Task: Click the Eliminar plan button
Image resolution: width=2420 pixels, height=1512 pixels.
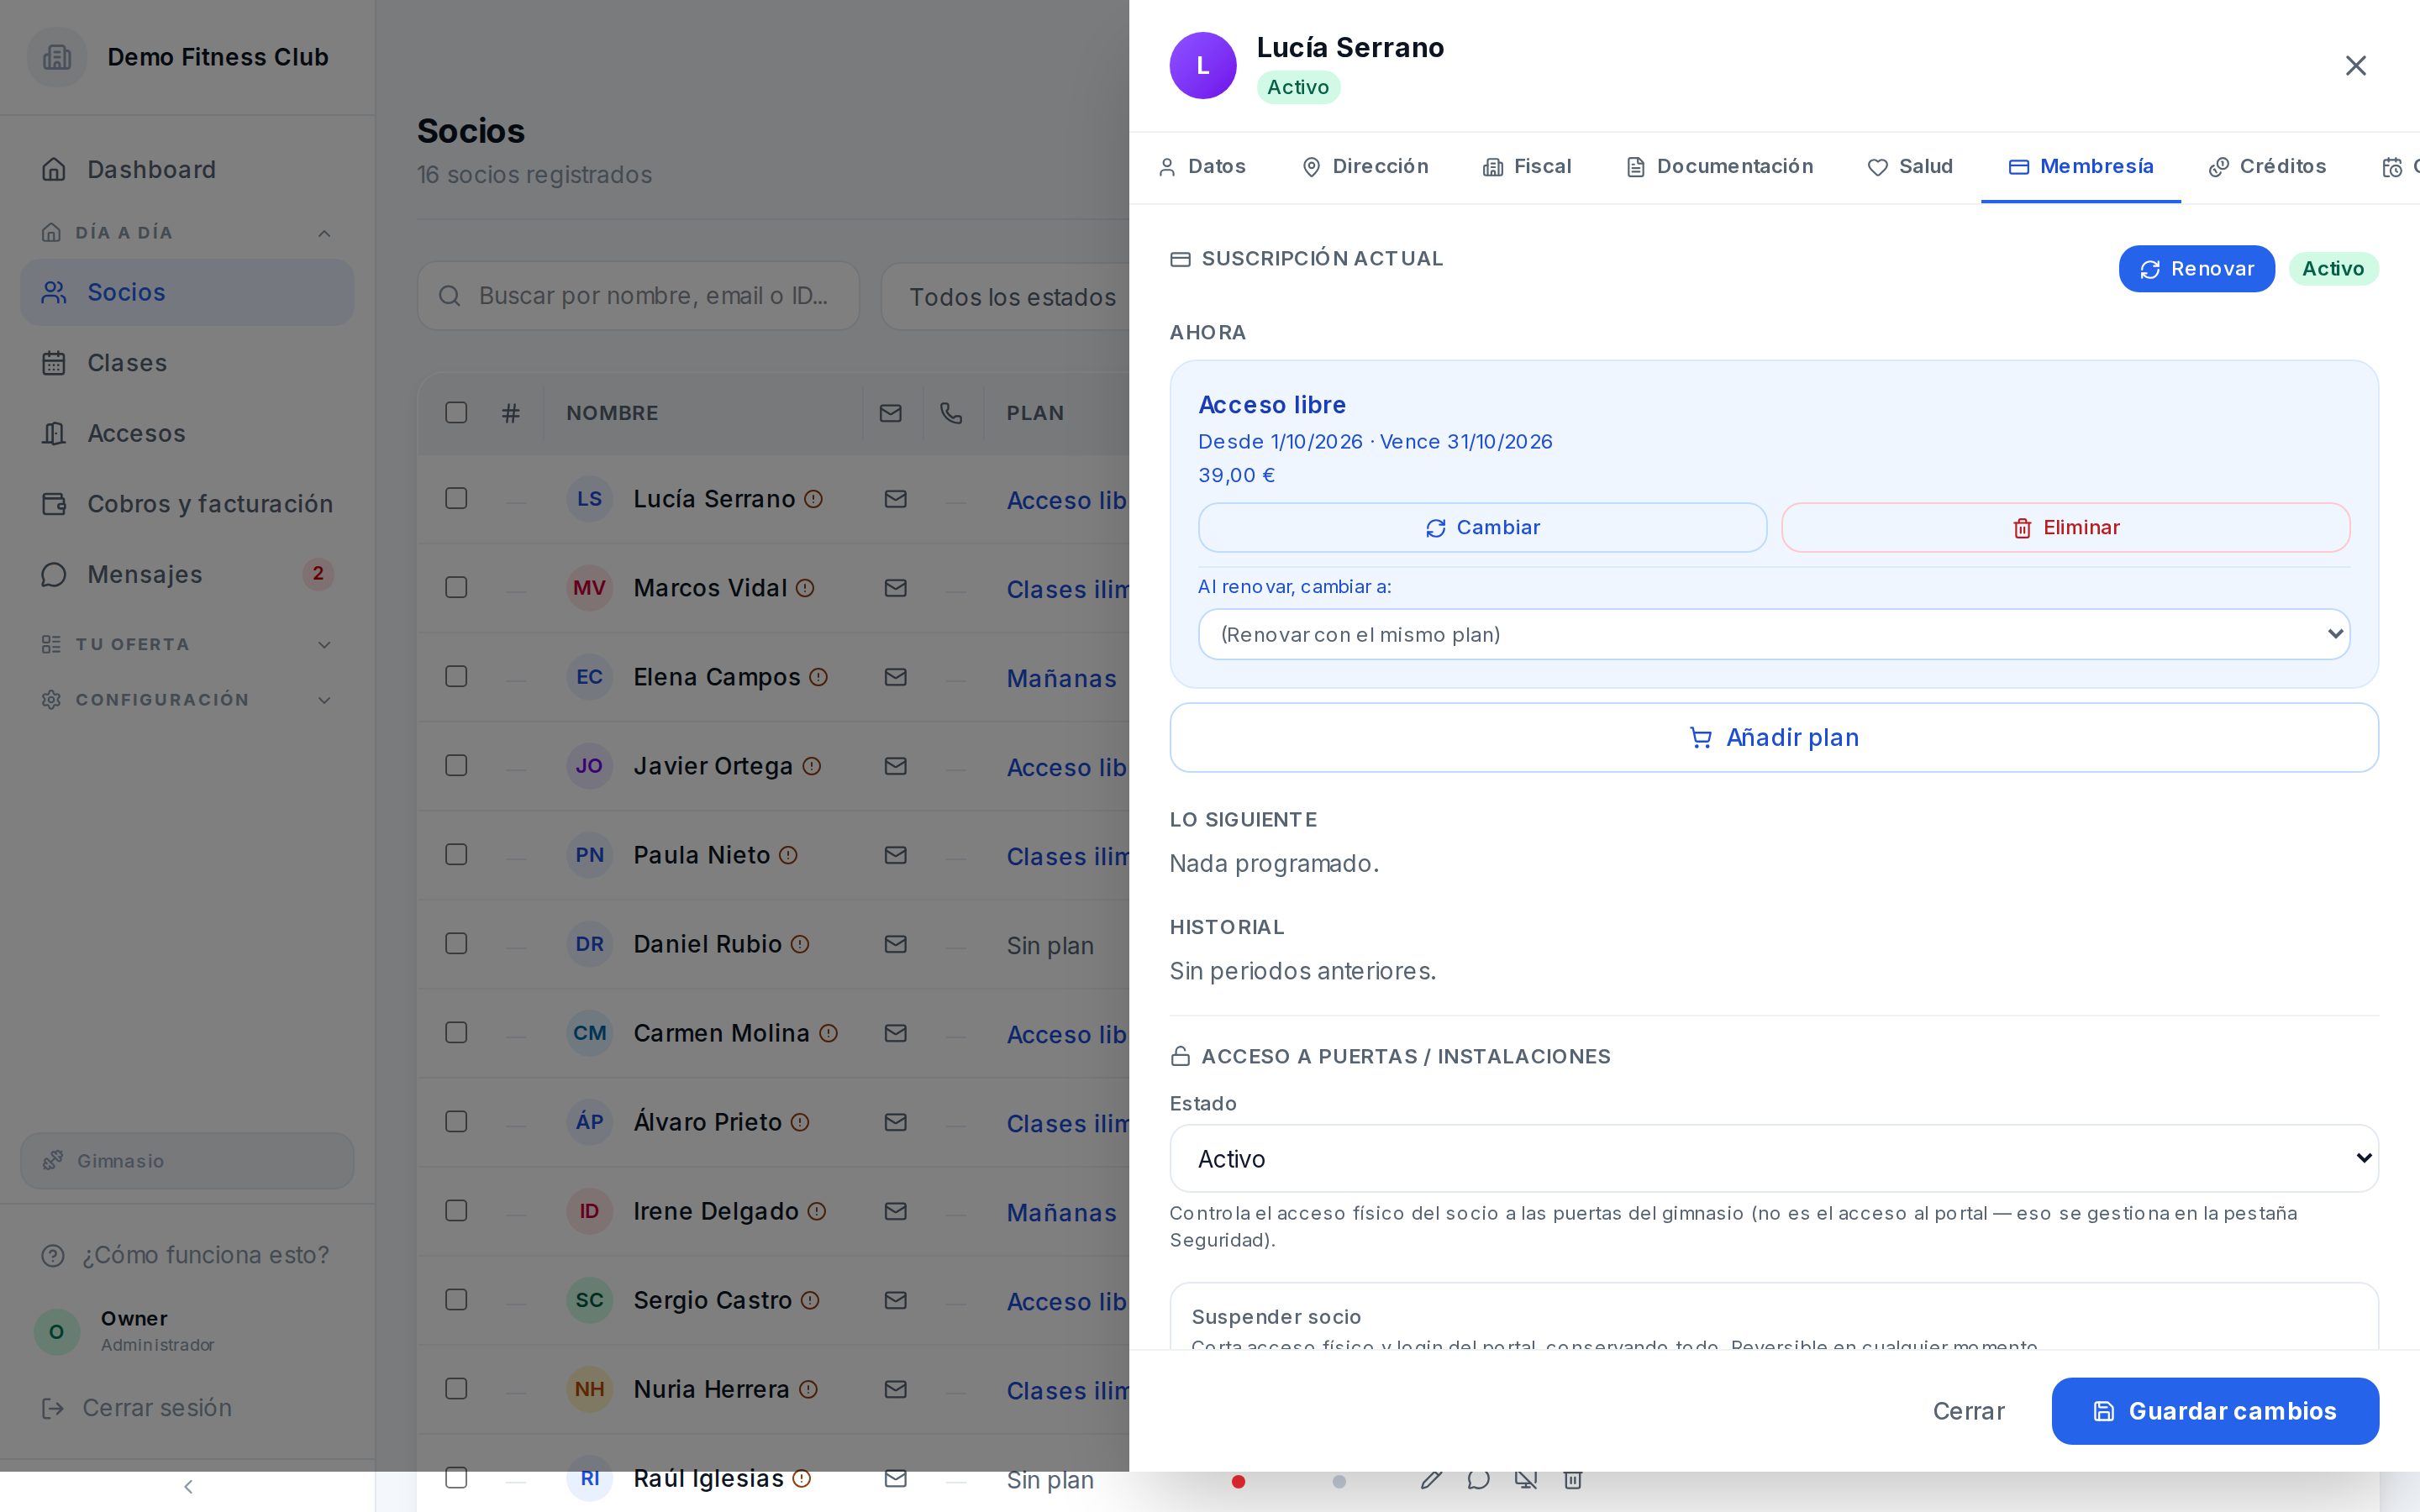Action: tap(2066, 527)
